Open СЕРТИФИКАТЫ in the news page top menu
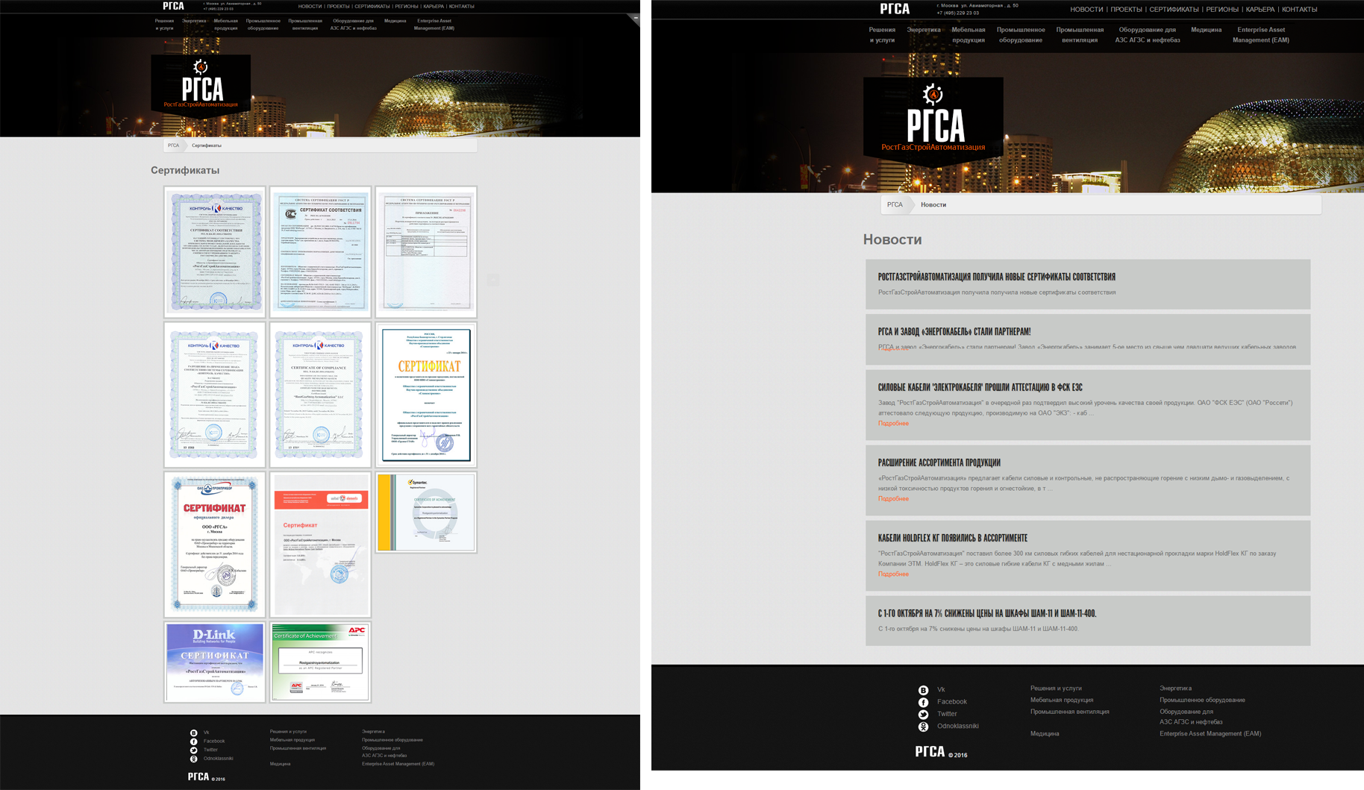 coord(1174,10)
